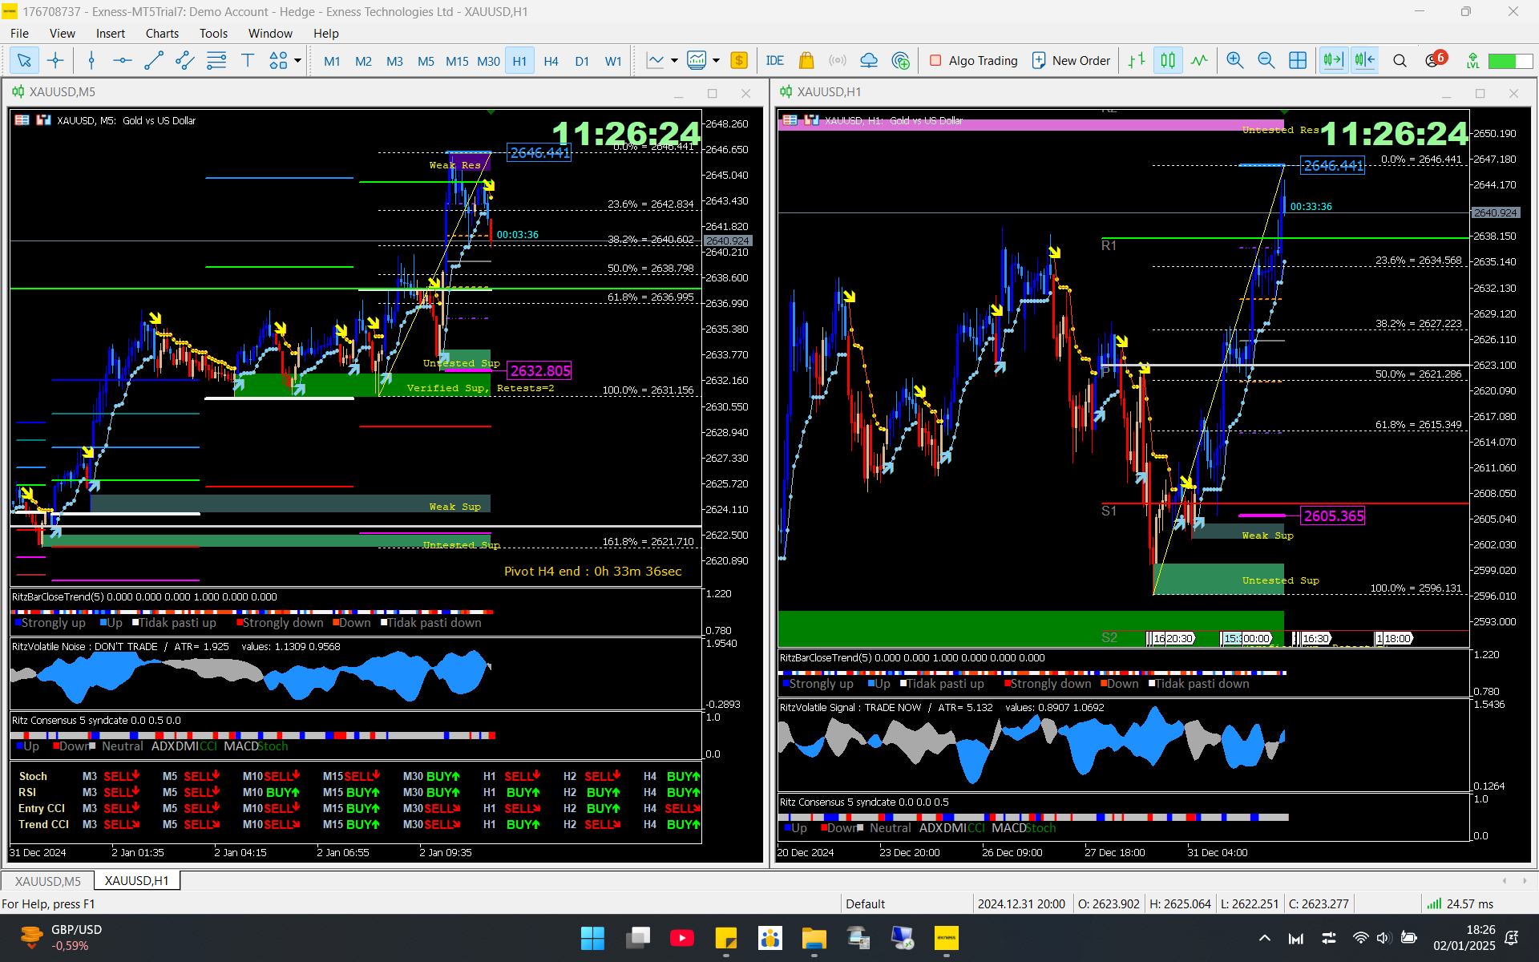Viewport: 1539px width, 962px height.
Task: Open account notifications with badge 6
Action: coord(1435,59)
